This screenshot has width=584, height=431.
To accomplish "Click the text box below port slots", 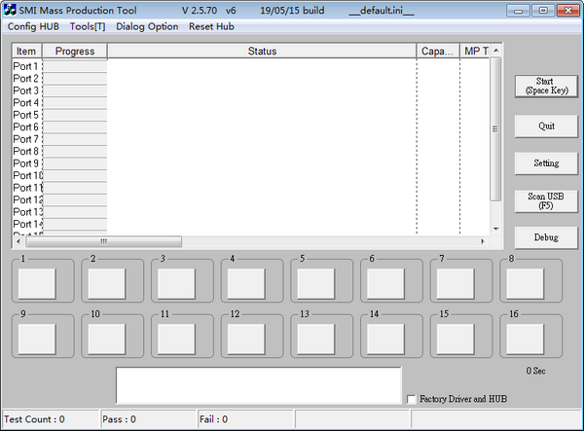I will pyautogui.click(x=258, y=385).
